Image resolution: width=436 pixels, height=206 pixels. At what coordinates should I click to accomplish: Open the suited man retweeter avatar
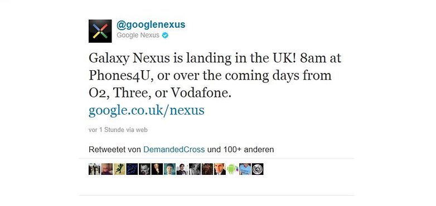(x=220, y=169)
